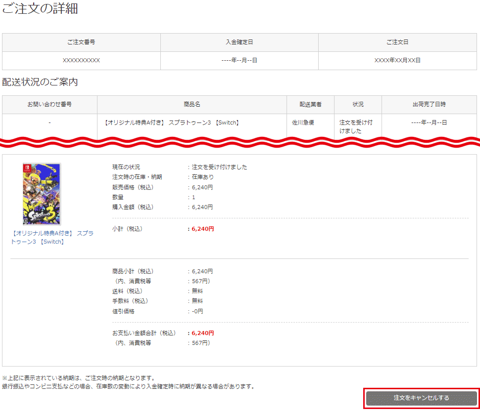Open the スプラトゥーン3 product link under the image

click(52, 237)
